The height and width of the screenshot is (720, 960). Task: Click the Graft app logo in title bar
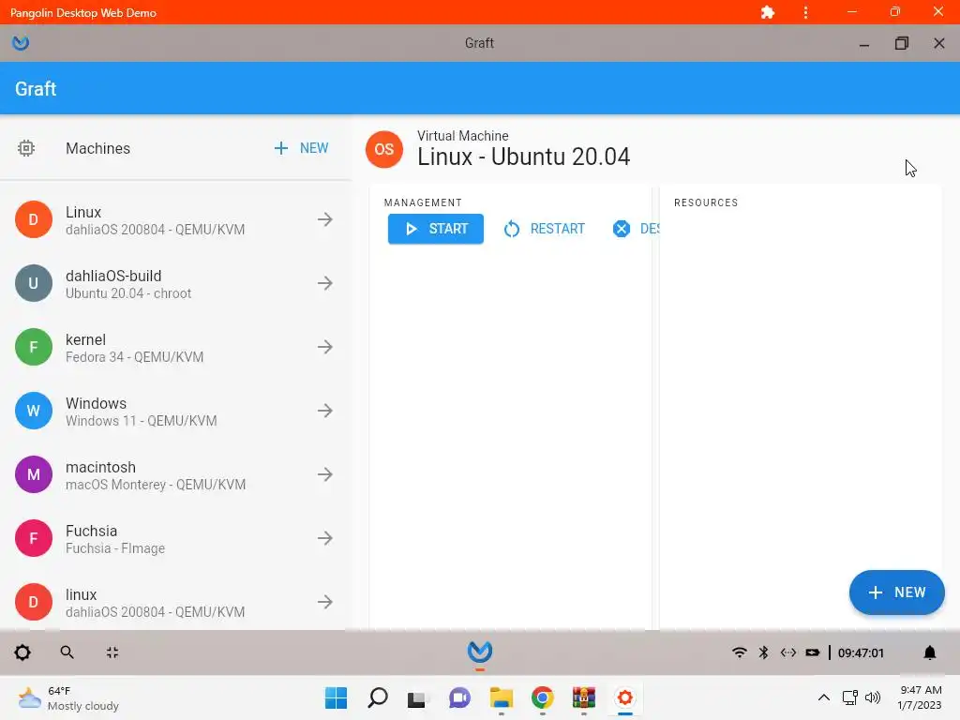(x=21, y=43)
